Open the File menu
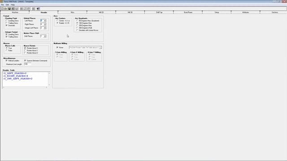The width and height of the screenshot is (287, 161). (2, 5)
